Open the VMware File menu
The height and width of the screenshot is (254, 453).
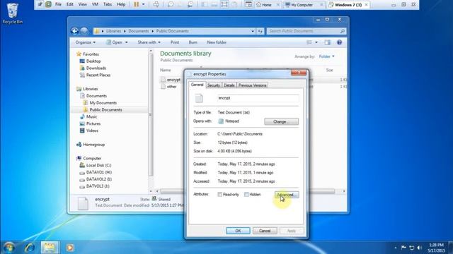[x=58, y=5]
